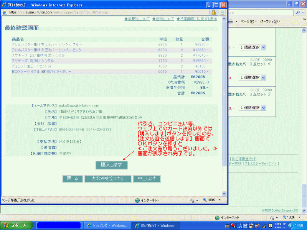Viewport: 307px width, 230px height.
Task: Open the セーフティ(S) menu
Action: pos(270,21)
